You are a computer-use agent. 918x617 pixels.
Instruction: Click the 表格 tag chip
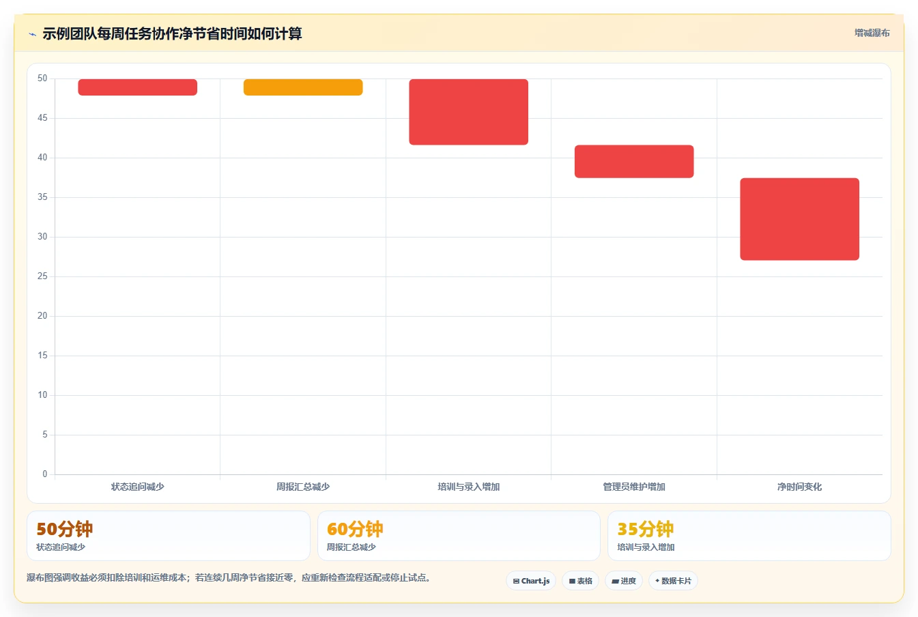581,581
